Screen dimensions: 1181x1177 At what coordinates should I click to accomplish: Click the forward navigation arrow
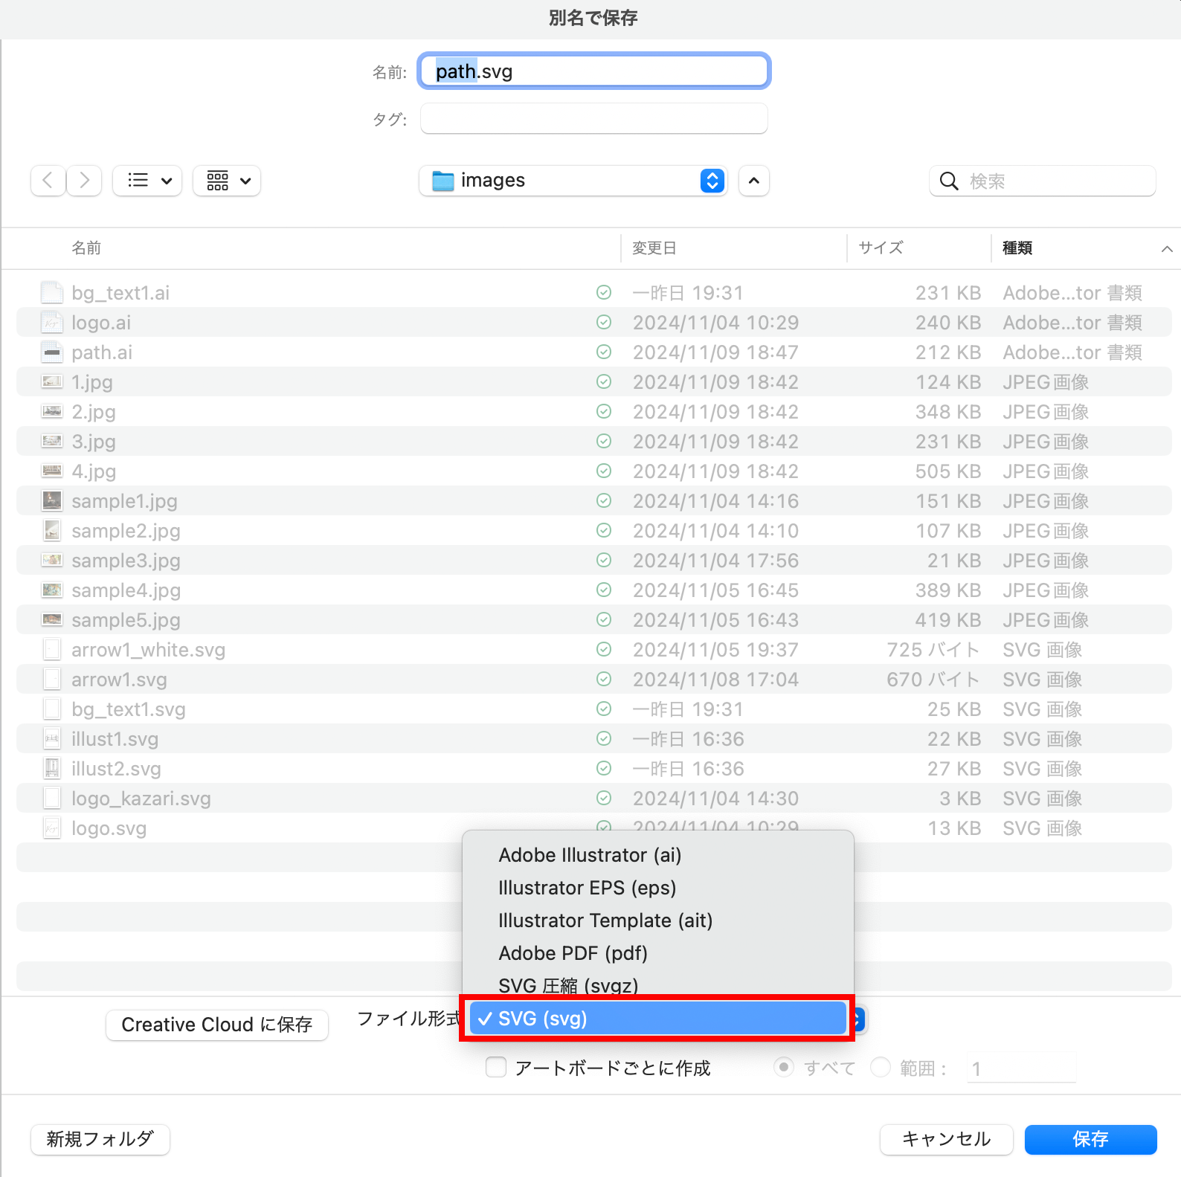coord(84,181)
